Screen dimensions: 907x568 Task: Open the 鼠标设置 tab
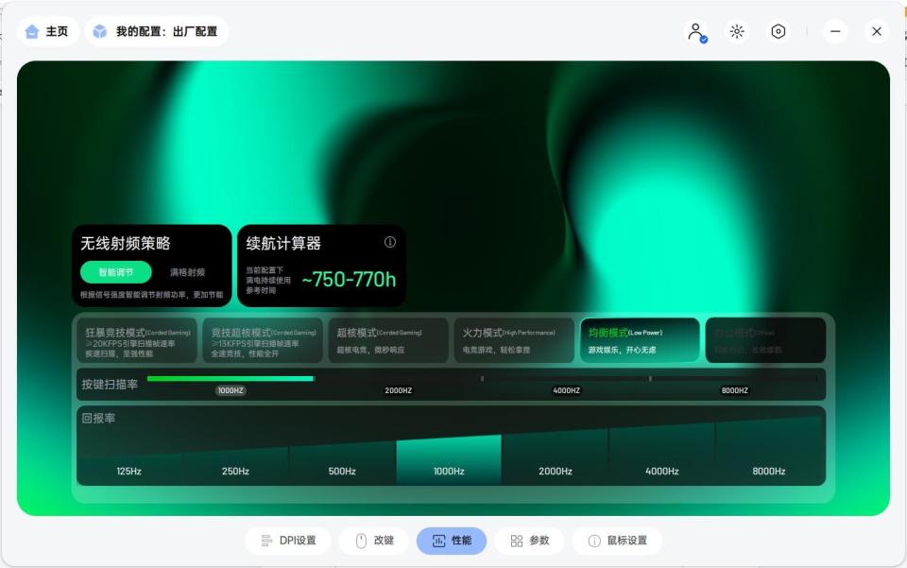[619, 541]
